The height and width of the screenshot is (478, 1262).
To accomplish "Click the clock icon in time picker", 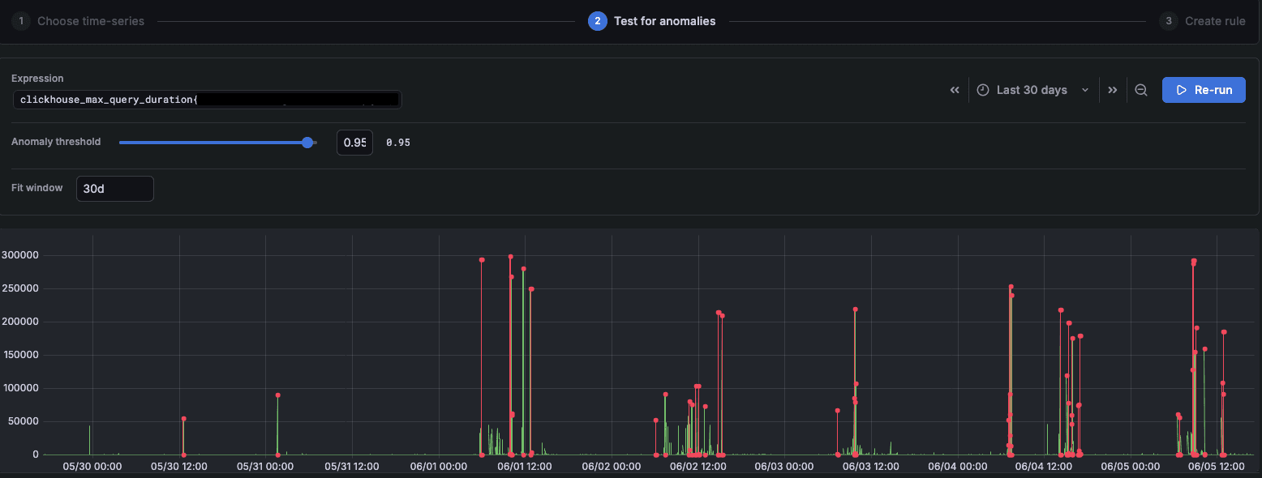I will click(982, 90).
